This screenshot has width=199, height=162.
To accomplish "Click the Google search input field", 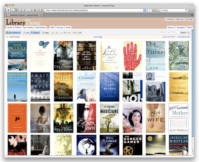I will tap(172, 10).
